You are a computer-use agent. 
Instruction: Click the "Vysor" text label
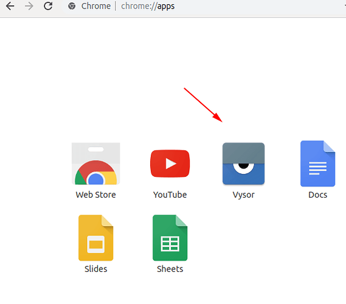point(243,195)
